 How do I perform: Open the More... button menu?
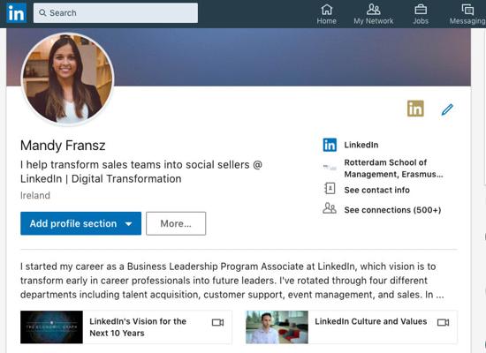(x=176, y=223)
